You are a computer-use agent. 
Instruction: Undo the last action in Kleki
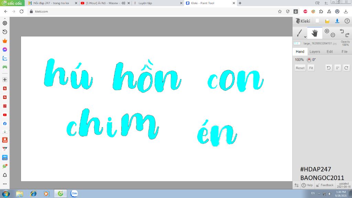pyautogui.click(x=342, y=31)
